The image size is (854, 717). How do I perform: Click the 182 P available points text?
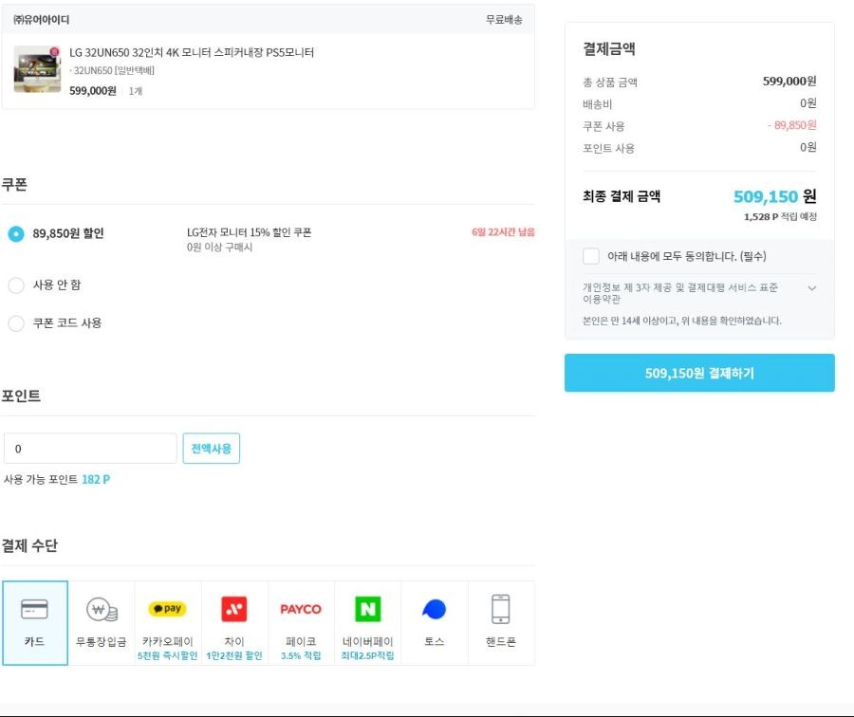tap(96, 480)
